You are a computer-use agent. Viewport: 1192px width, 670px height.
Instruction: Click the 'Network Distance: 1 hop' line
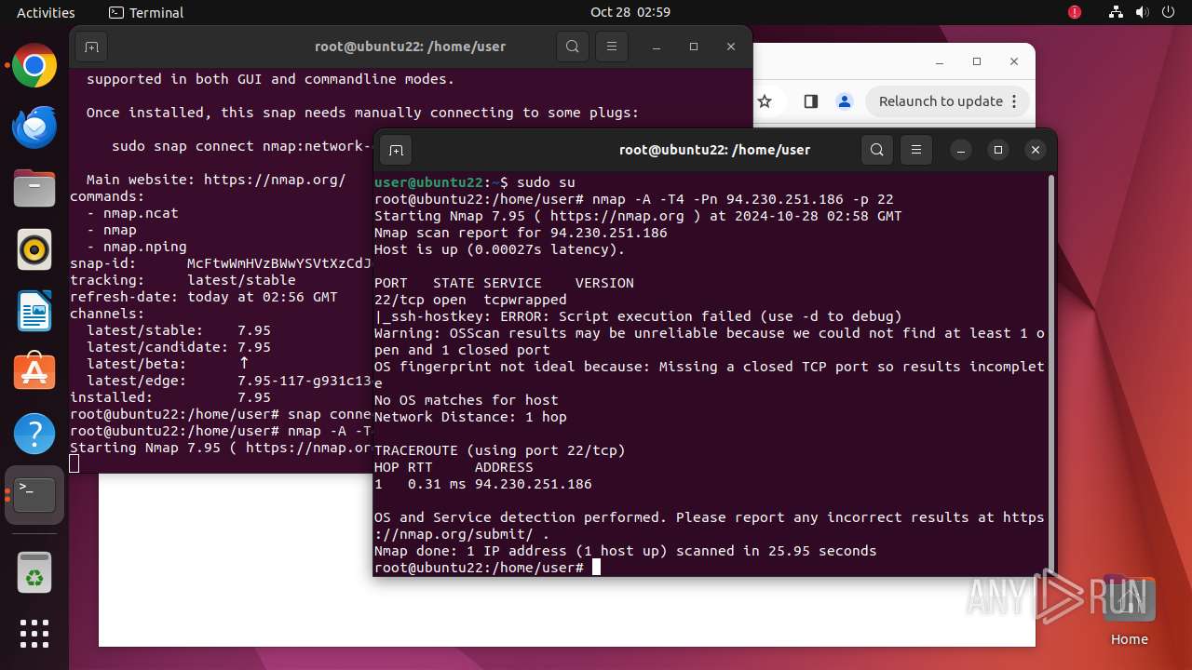pyautogui.click(x=470, y=417)
